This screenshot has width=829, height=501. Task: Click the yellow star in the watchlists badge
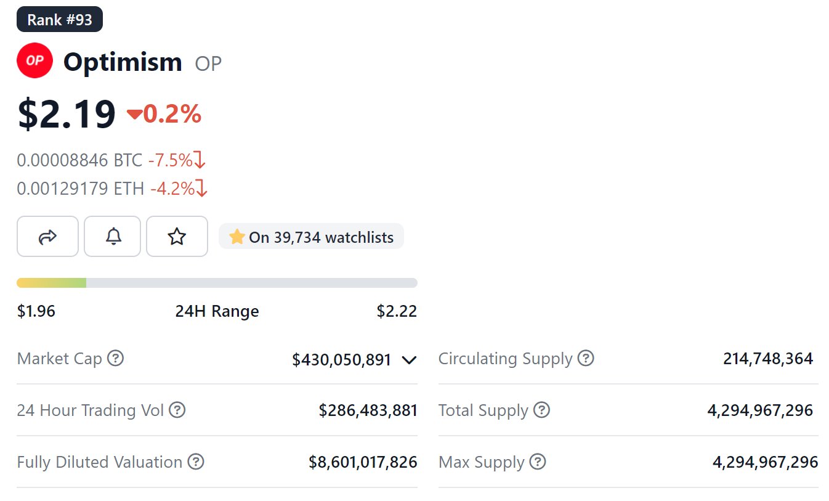236,237
